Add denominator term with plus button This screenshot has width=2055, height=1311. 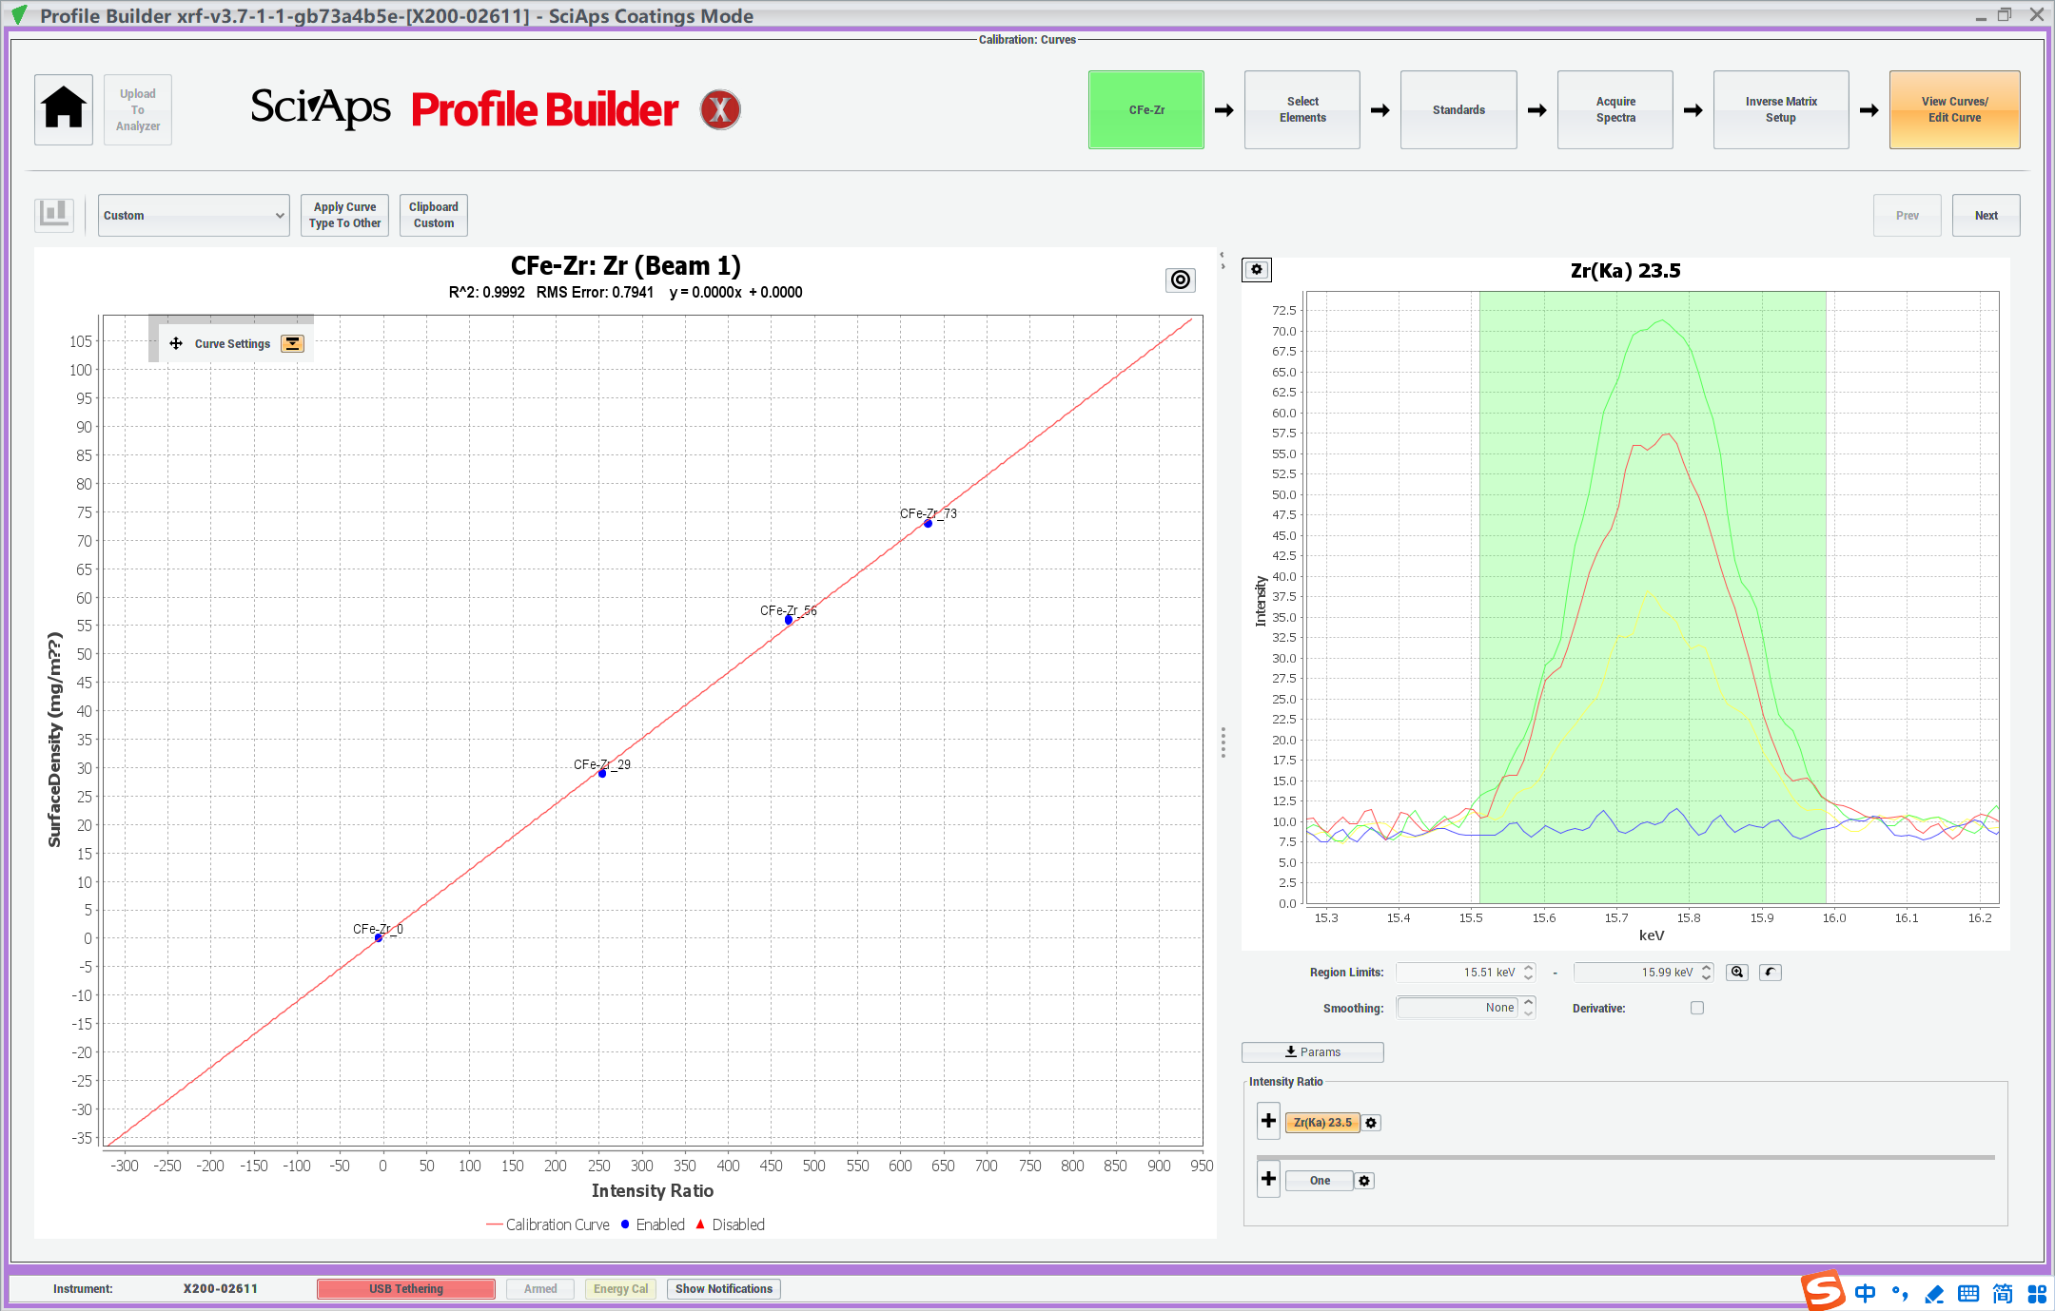click(x=1268, y=1179)
